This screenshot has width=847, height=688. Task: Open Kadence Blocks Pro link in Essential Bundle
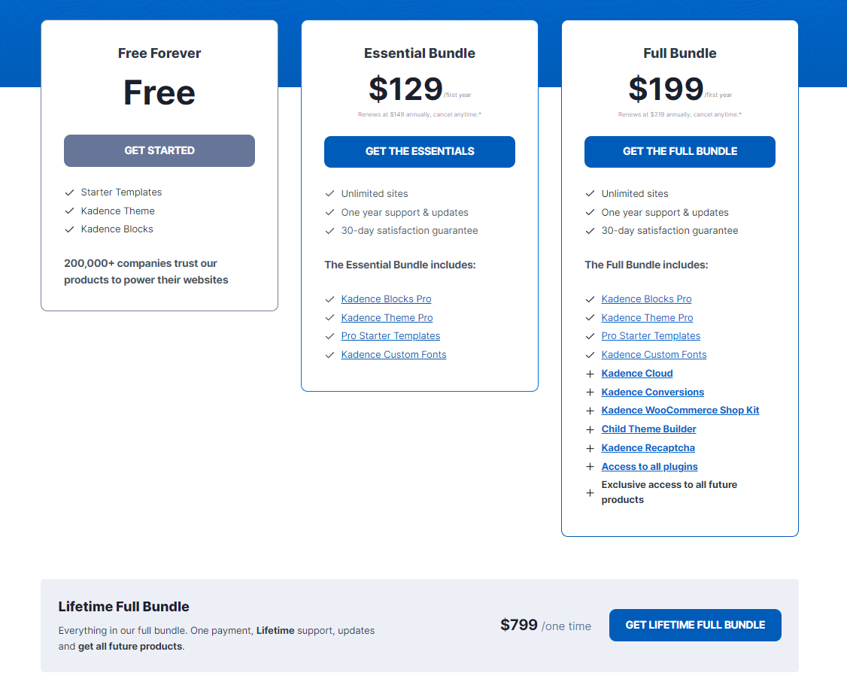(x=386, y=299)
